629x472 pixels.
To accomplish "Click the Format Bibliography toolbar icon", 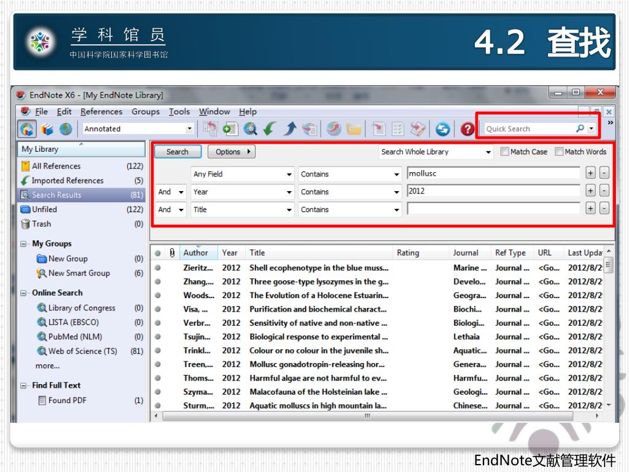I will [x=398, y=129].
